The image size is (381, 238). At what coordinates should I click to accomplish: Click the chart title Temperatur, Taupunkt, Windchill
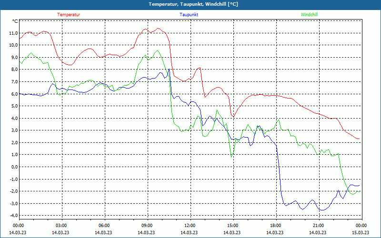coord(193,4)
